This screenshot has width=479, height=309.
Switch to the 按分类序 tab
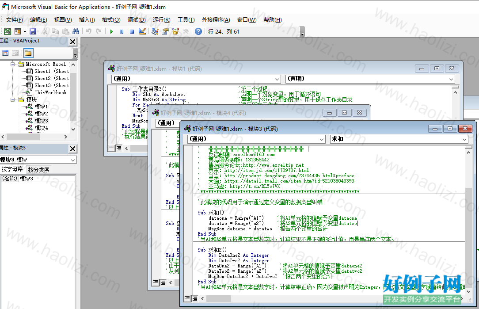click(38, 170)
